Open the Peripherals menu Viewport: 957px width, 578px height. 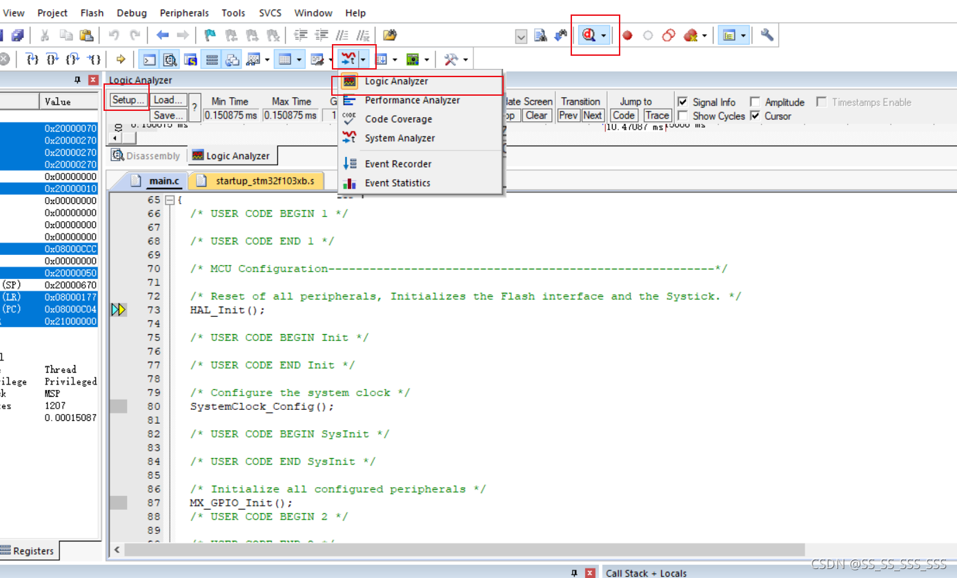tap(184, 13)
